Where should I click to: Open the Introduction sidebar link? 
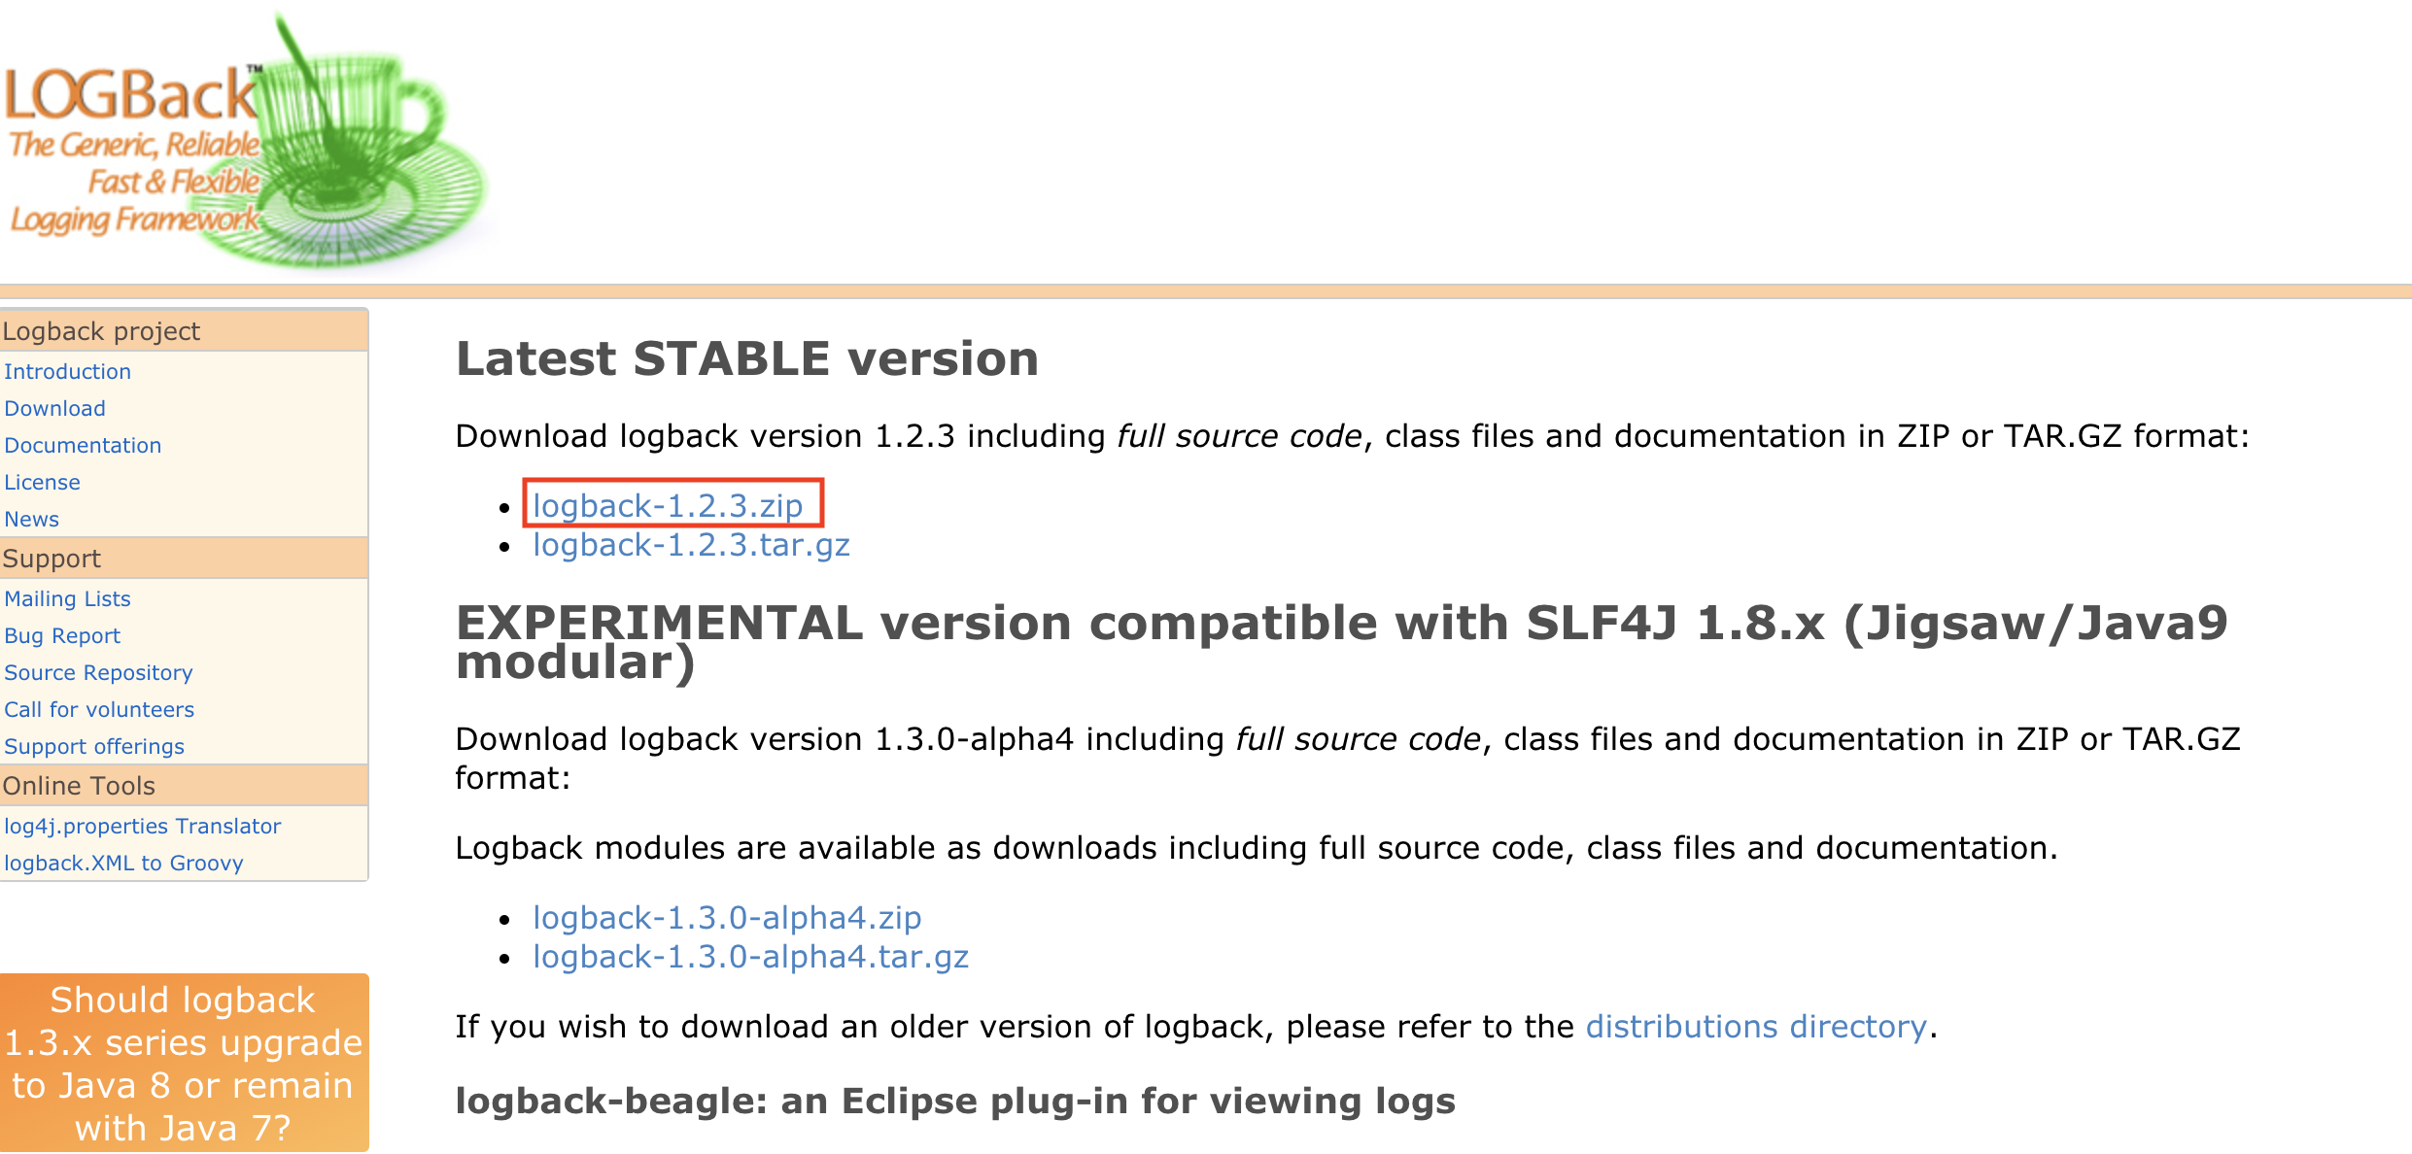click(67, 371)
